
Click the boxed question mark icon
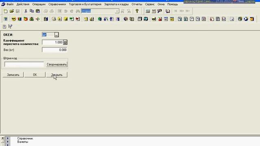(x=4, y=26)
